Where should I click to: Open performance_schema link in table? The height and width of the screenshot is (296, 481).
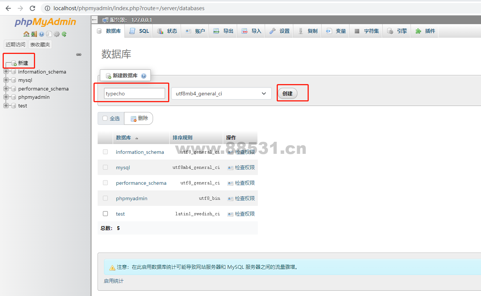[x=141, y=183]
